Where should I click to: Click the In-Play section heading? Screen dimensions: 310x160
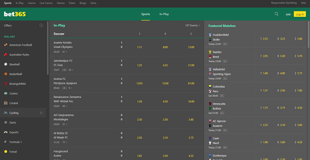tap(59, 26)
